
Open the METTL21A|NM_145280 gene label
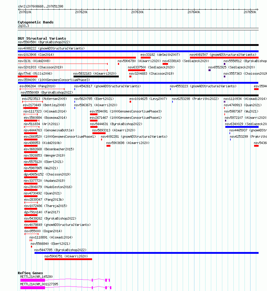tap(36, 277)
